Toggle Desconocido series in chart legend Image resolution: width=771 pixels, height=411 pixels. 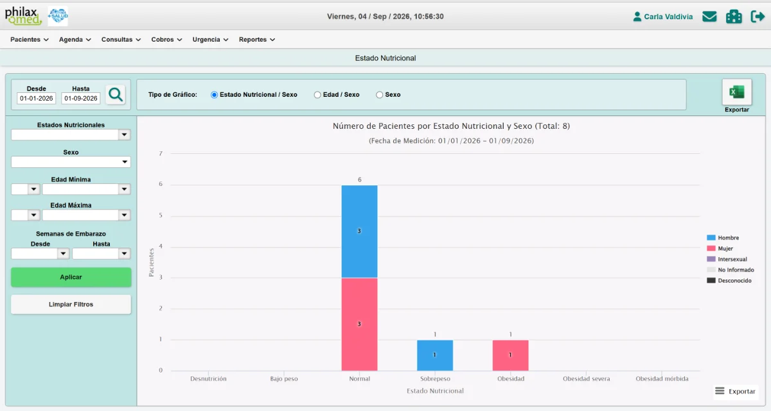point(729,280)
